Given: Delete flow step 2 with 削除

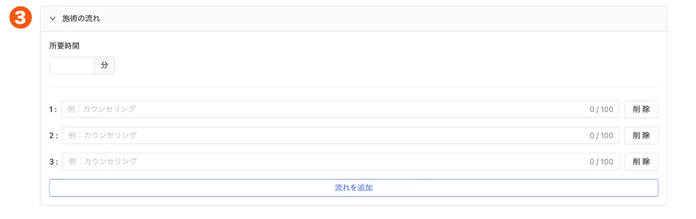Looking at the screenshot, I should 641,135.
